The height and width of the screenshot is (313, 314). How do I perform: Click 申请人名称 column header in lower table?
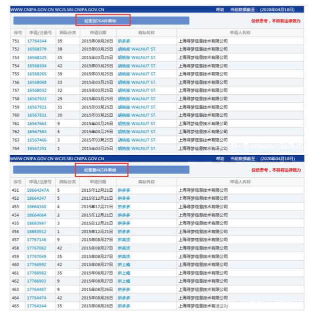tap(240, 182)
